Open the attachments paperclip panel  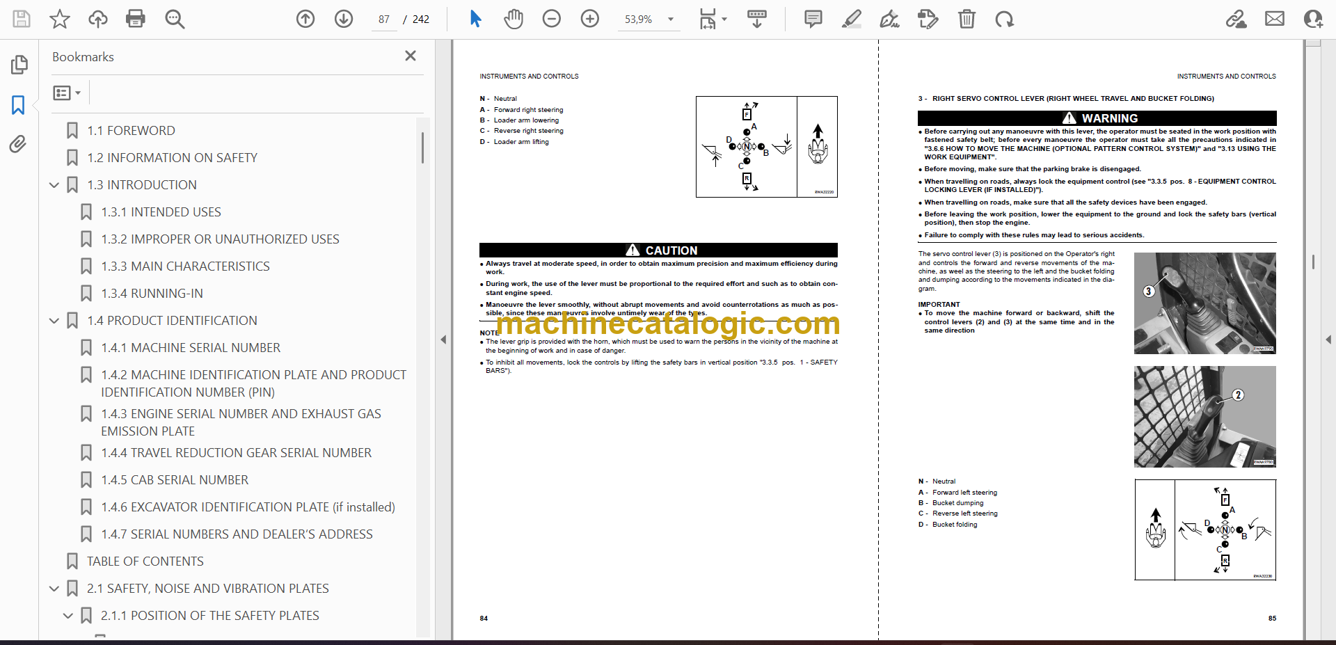[x=18, y=144]
